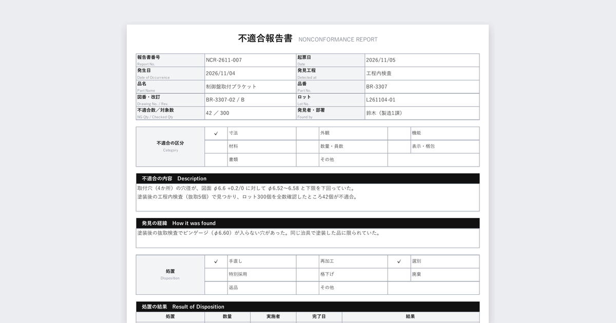Click the 処置 Disposition heading cell
616x323 pixels.
coord(170,275)
